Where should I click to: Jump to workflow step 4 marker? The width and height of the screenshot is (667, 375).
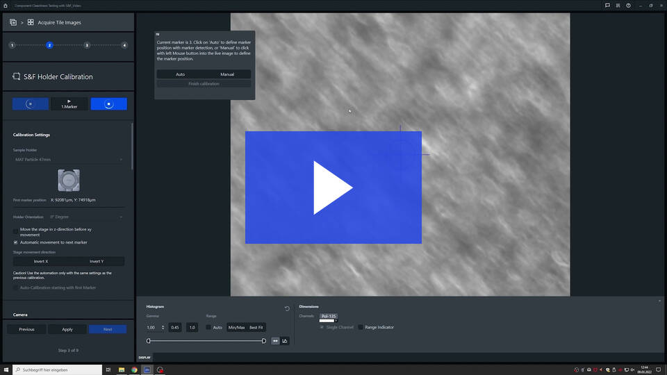tap(124, 45)
